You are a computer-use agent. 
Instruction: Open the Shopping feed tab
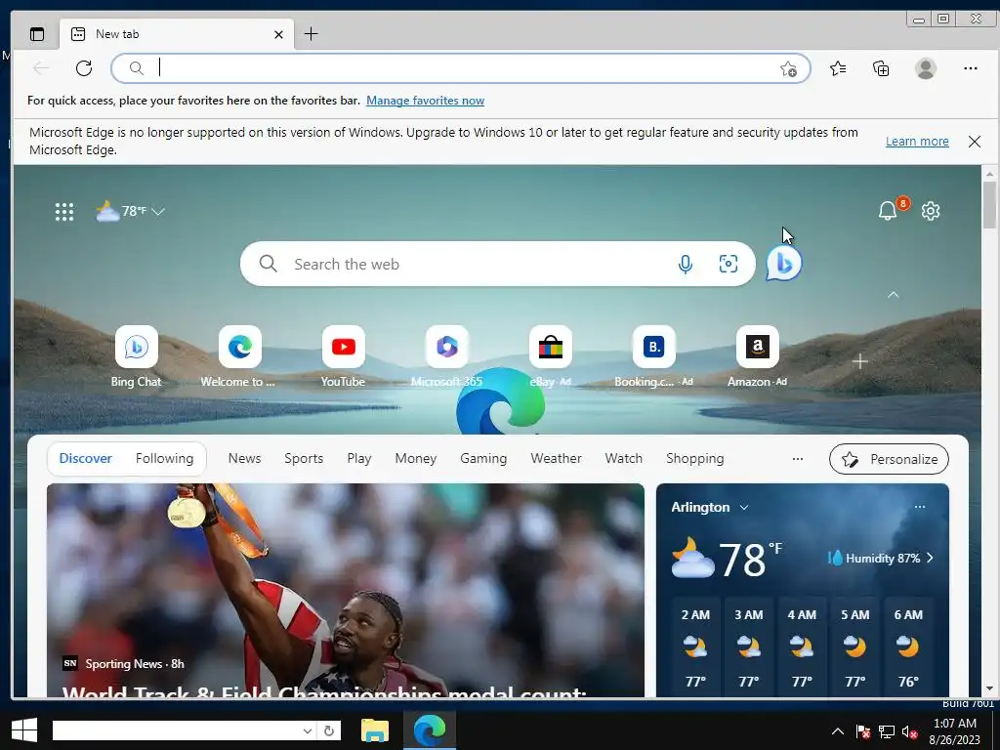(x=695, y=459)
